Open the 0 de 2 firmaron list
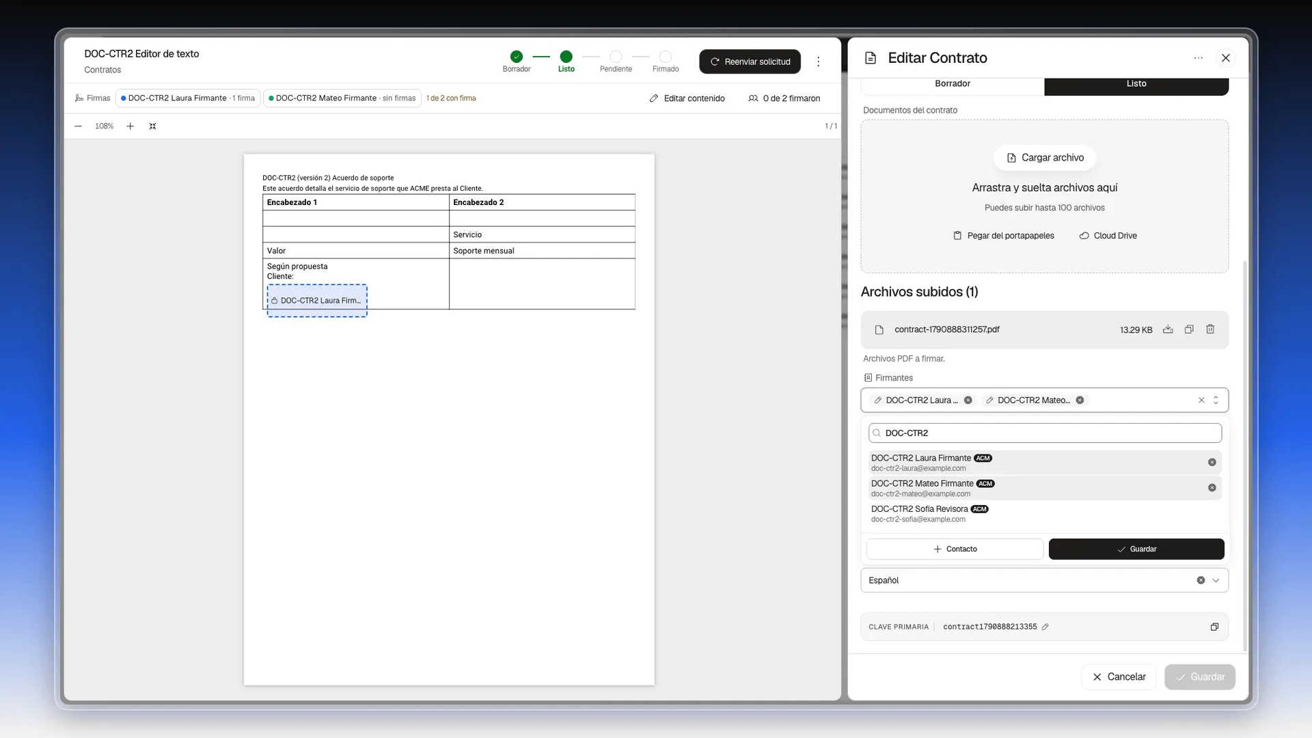Screen dimensions: 1312x738 pyautogui.click(x=784, y=98)
